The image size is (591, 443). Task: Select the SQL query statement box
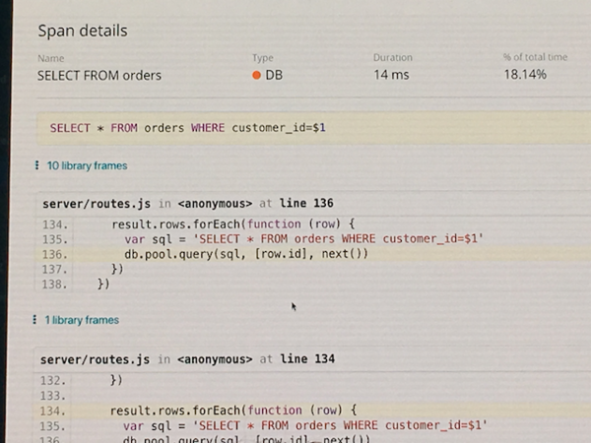click(313, 128)
